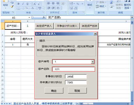Open font (字体) group dialog launcher
The image size is (134, 105).
click(43, 12)
